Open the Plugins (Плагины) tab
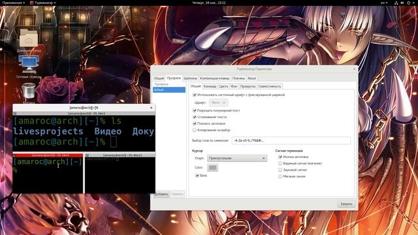This screenshot has width=418, height=235. coord(238,78)
